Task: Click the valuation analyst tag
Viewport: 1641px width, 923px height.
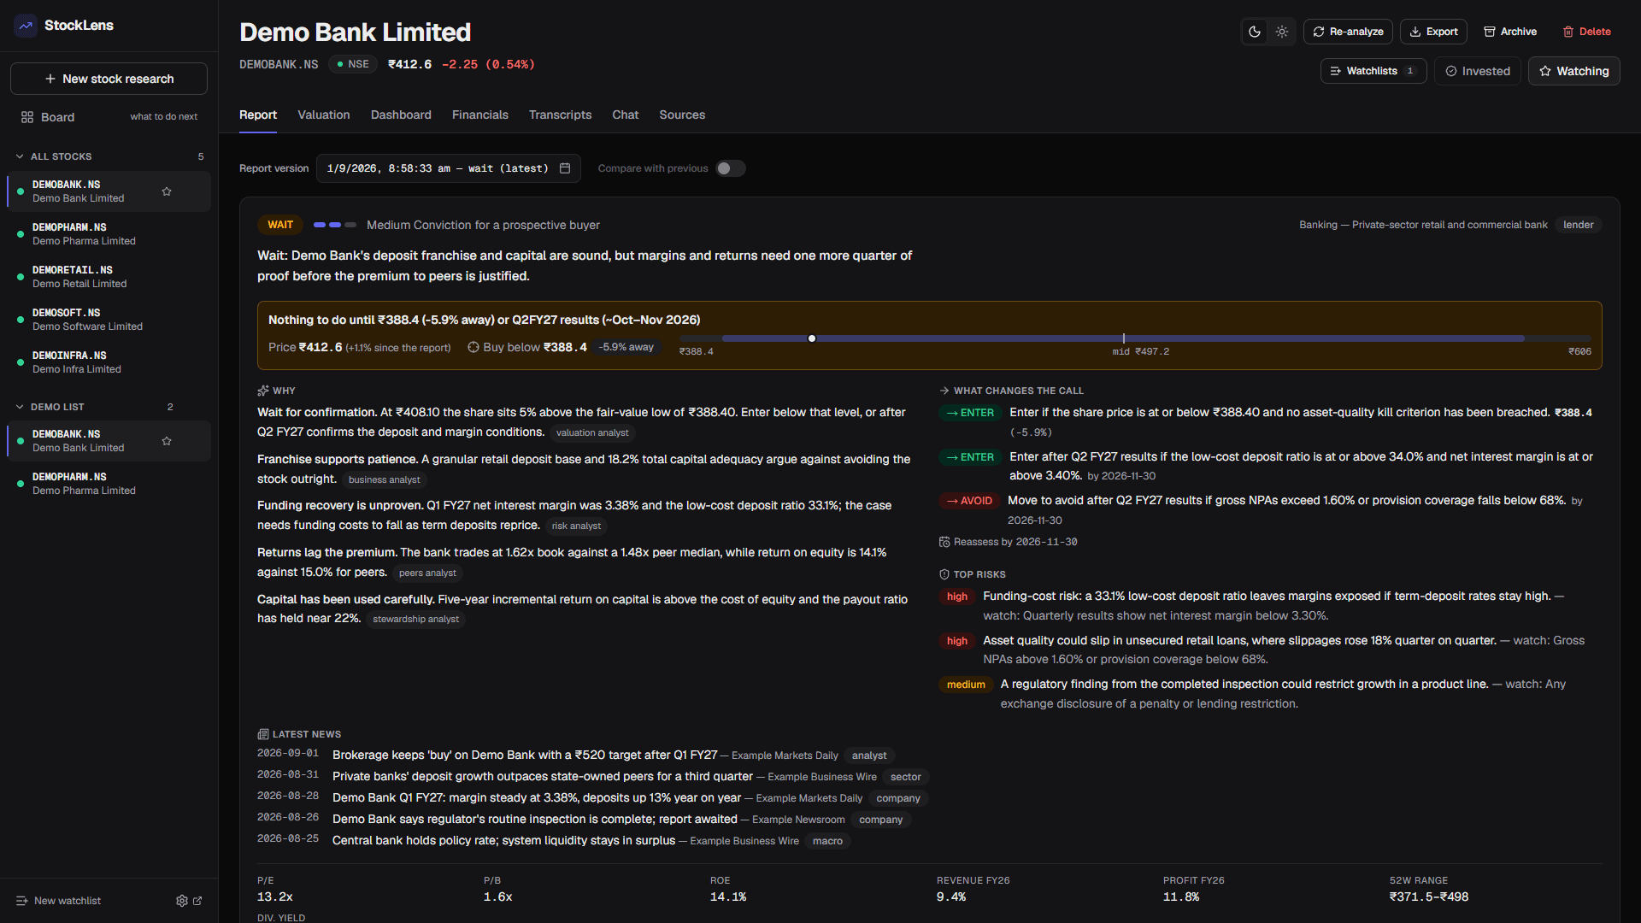Action: pyautogui.click(x=592, y=432)
